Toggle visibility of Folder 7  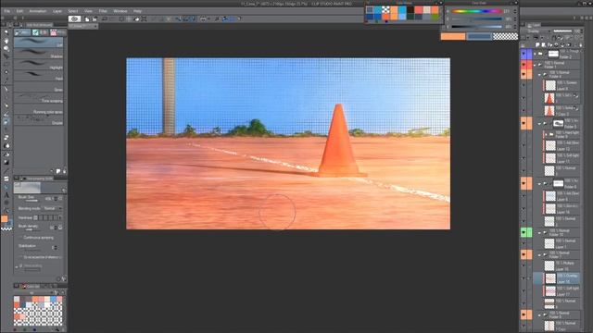524,254
